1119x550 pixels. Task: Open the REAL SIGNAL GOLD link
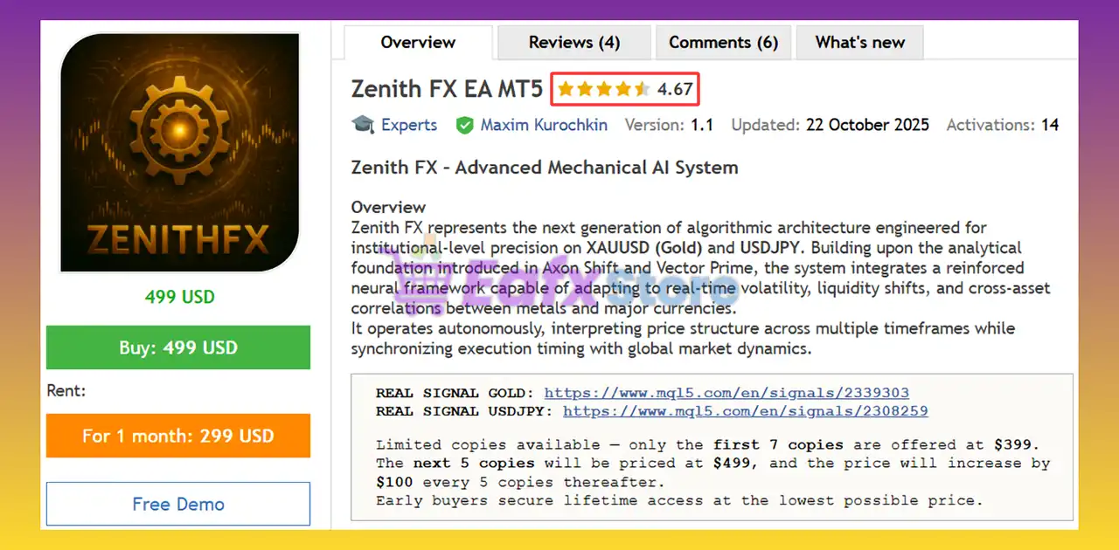pos(726,393)
